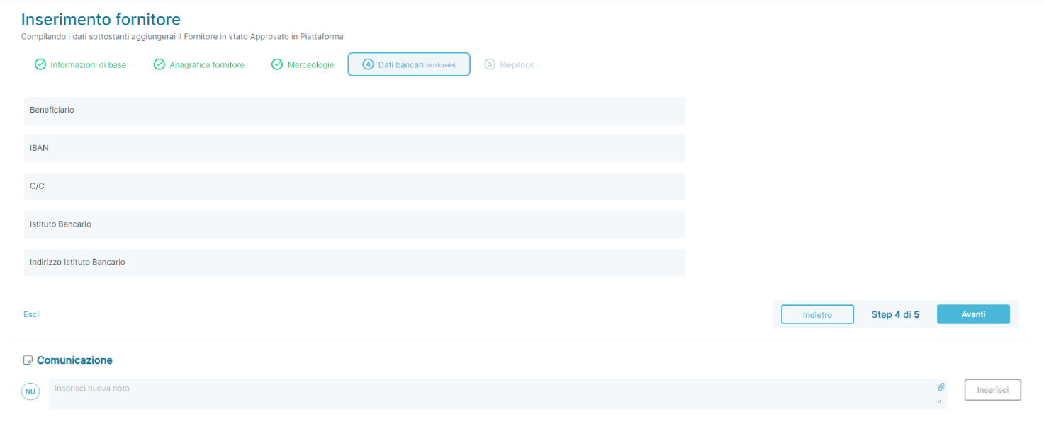This screenshot has height=424, width=1044.
Task: Focus the Beneficiario input field
Action: [354, 110]
